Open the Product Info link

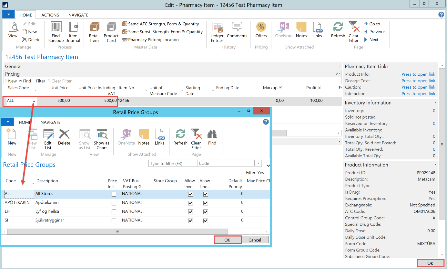click(418, 74)
